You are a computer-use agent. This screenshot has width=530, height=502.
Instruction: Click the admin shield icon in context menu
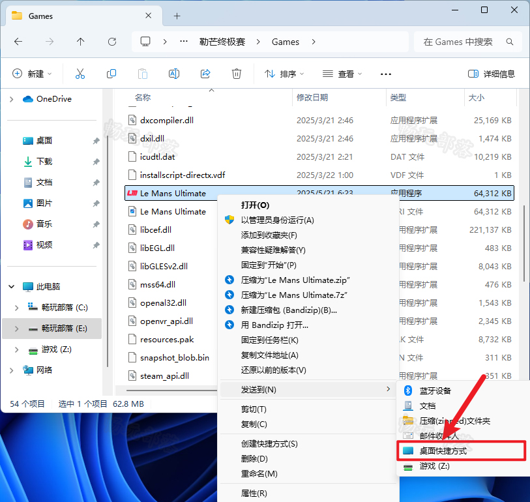[x=229, y=220]
